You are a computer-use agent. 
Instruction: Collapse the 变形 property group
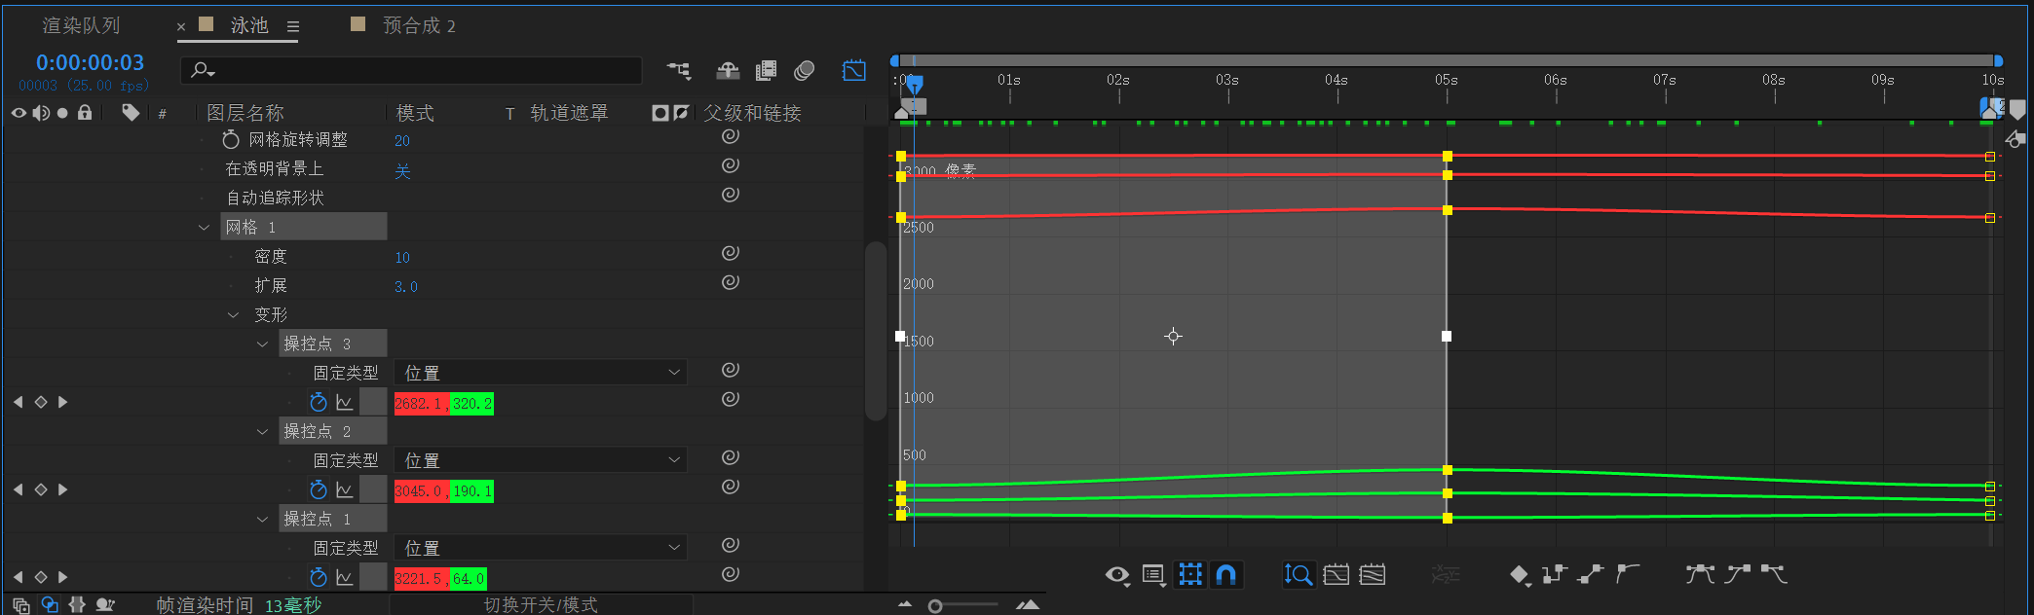coord(233,314)
